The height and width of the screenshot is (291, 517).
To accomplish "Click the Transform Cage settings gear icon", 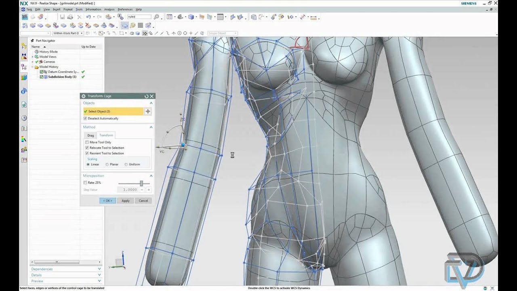I will 84,96.
